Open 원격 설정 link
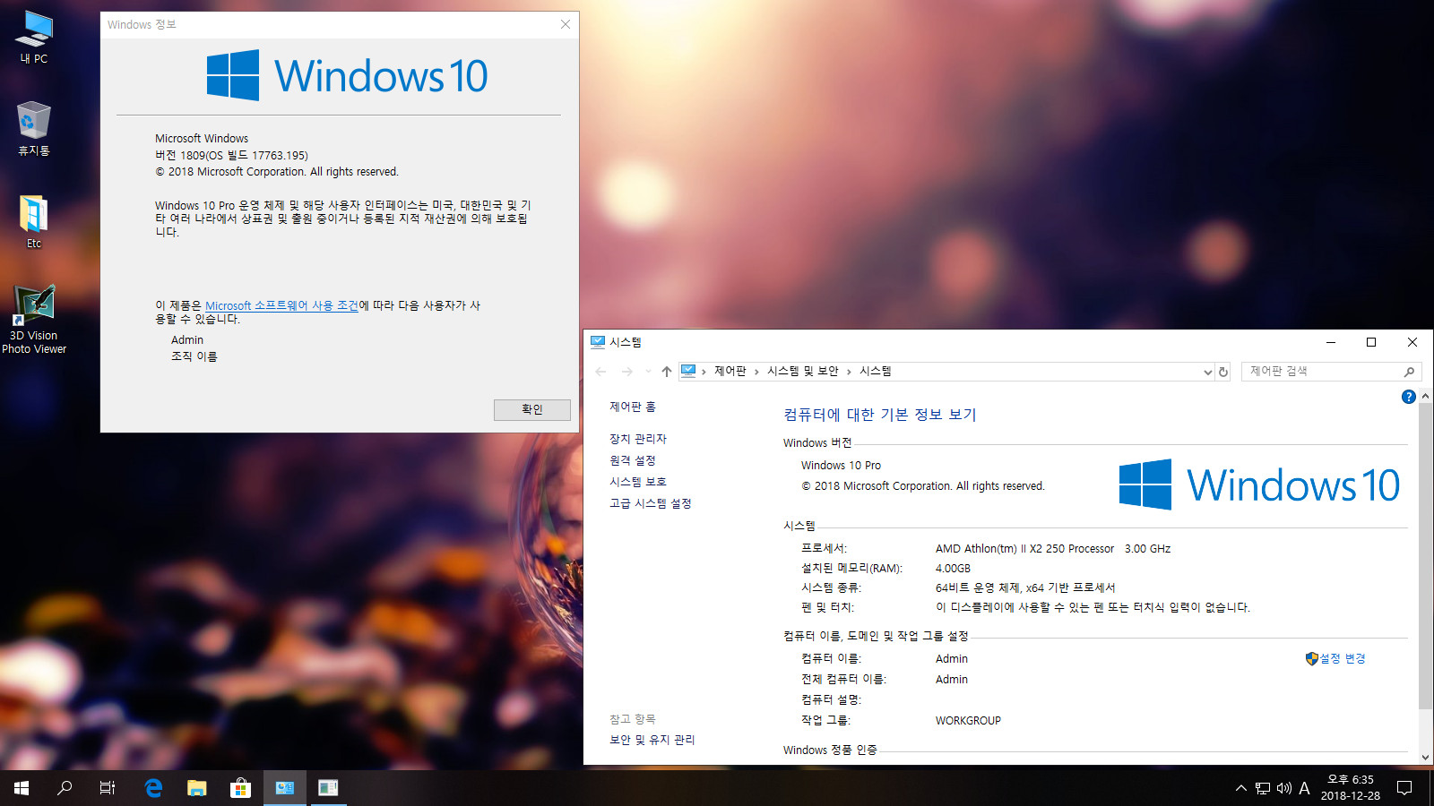 point(633,460)
